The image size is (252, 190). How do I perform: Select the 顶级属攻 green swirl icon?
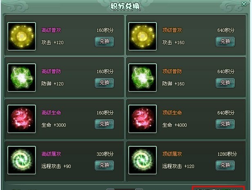(x=143, y=160)
